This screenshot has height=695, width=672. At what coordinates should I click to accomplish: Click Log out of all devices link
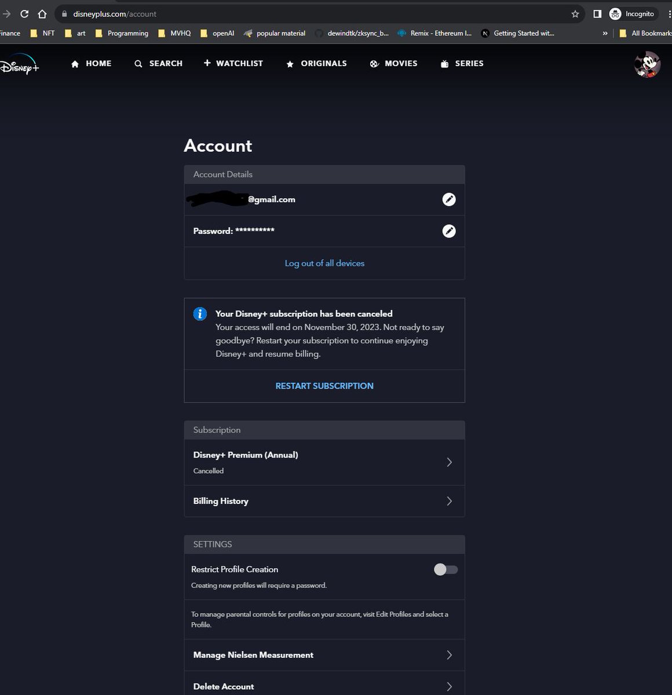tap(324, 263)
